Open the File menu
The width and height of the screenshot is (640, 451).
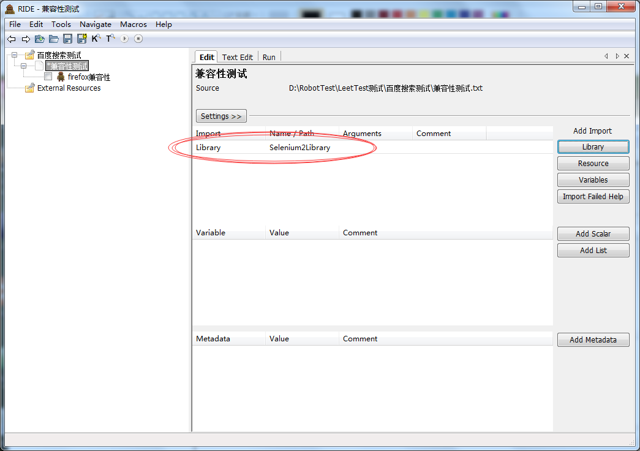point(15,24)
